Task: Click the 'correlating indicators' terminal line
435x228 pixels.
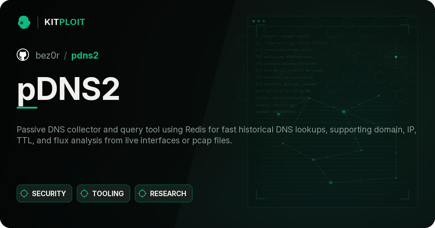Action: 284,77
